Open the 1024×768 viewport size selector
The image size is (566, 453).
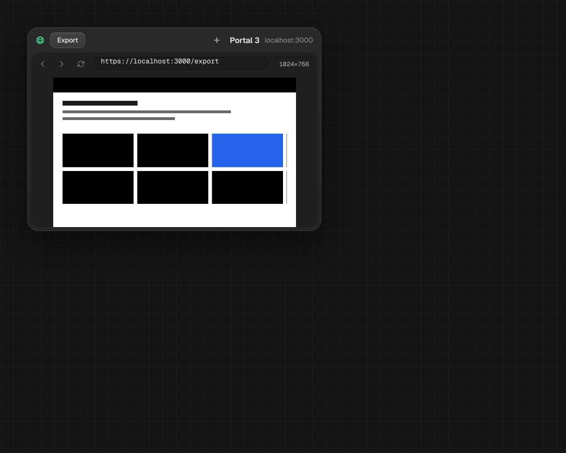click(294, 64)
